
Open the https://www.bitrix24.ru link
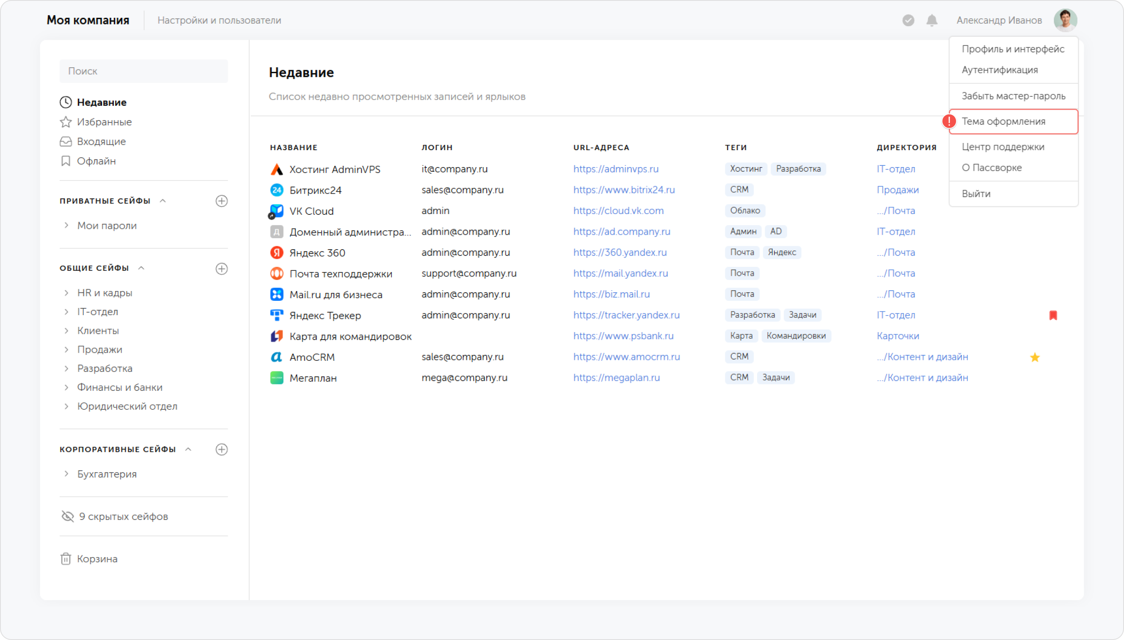click(624, 190)
